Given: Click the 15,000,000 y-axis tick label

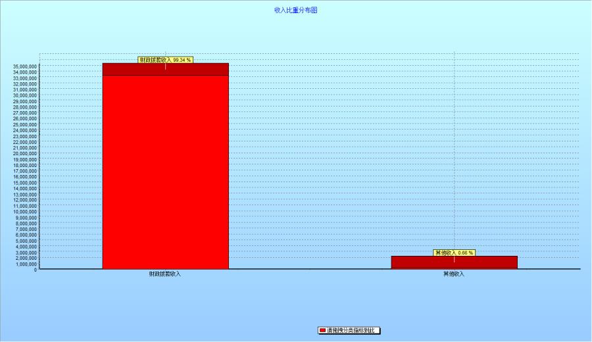Looking at the screenshot, I should (x=25, y=182).
